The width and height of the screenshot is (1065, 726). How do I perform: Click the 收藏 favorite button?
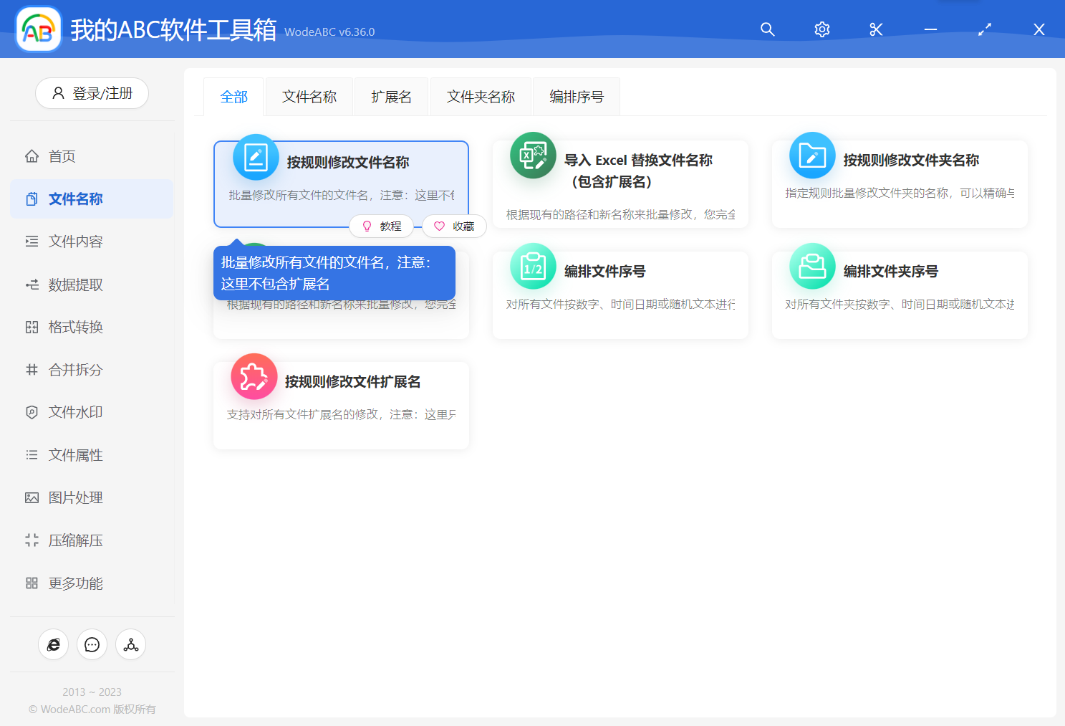tap(454, 226)
